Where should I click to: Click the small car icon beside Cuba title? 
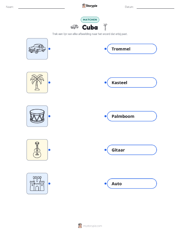point(75,27)
